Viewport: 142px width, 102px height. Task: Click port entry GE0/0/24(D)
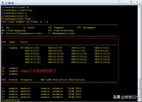pos(102,62)
